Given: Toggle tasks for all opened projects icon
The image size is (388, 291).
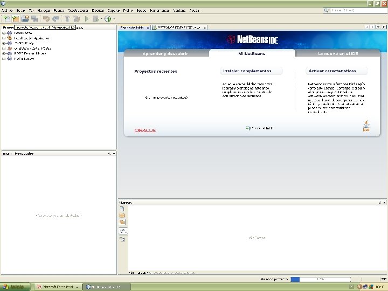Looking at the screenshot, I should click(x=122, y=222).
